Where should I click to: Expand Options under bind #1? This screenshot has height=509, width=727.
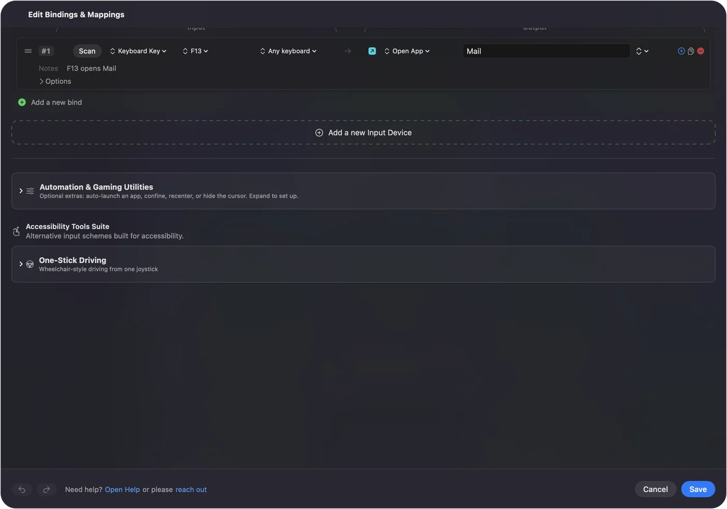coord(55,81)
